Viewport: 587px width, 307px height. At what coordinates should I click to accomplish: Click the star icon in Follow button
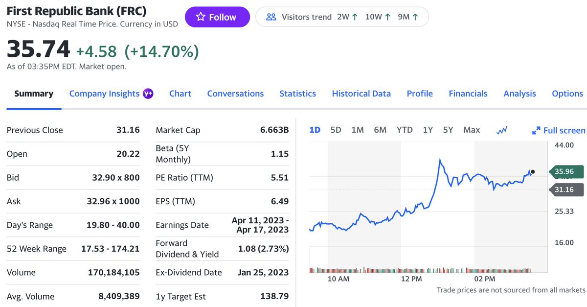pos(201,17)
